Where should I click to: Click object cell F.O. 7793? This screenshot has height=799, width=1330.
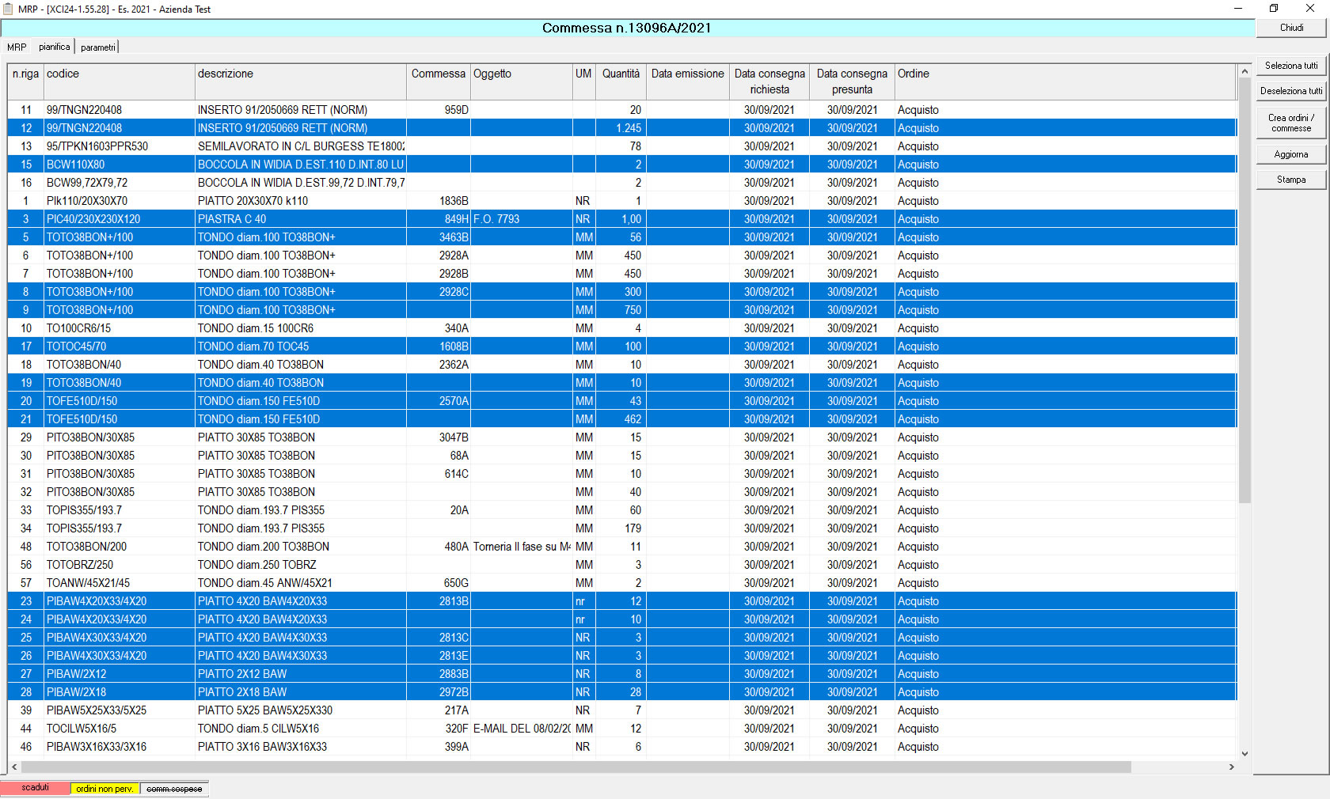(522, 219)
